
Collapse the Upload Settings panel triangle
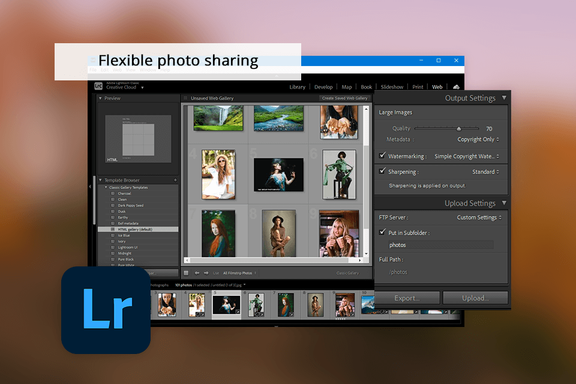click(x=504, y=203)
